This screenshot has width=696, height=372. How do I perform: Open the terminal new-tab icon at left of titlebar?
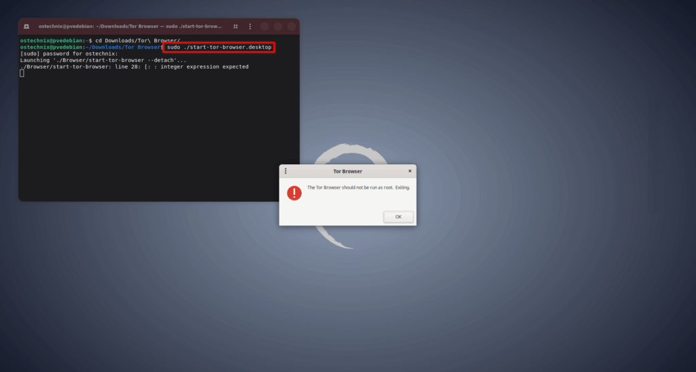point(27,26)
